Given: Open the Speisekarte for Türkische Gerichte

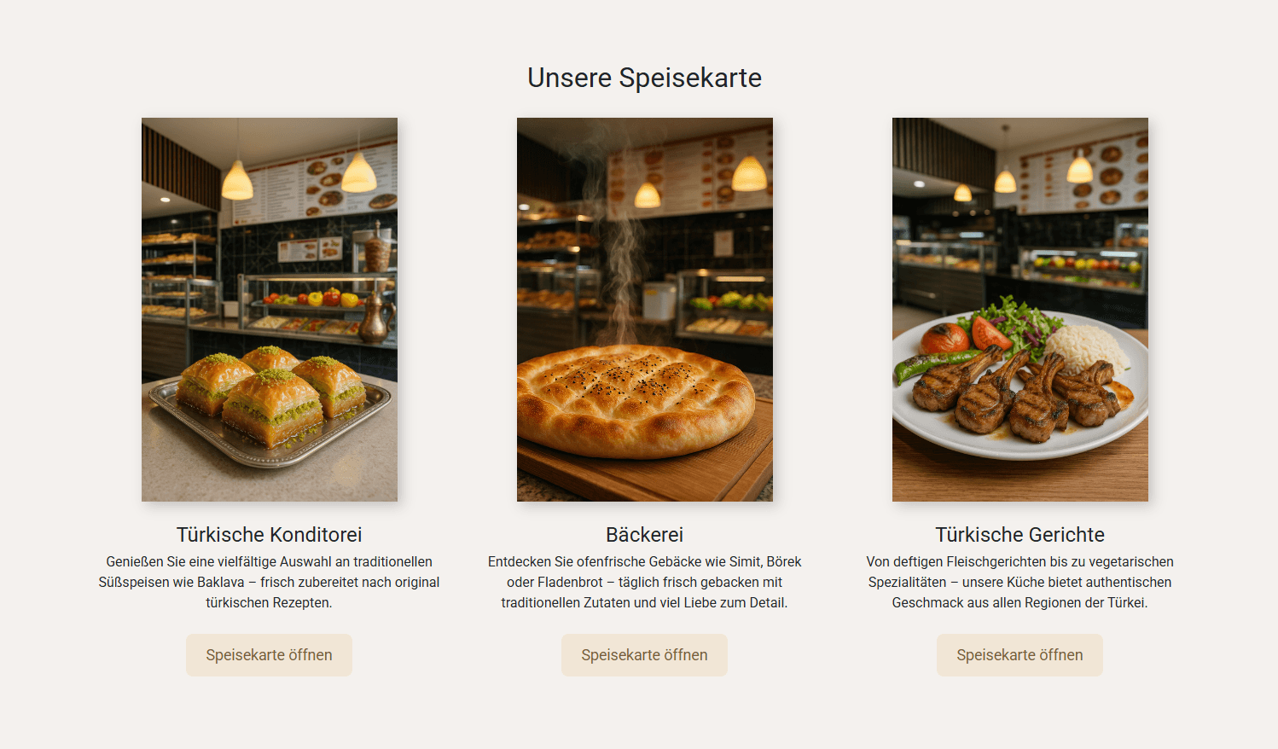Looking at the screenshot, I should (x=1019, y=655).
